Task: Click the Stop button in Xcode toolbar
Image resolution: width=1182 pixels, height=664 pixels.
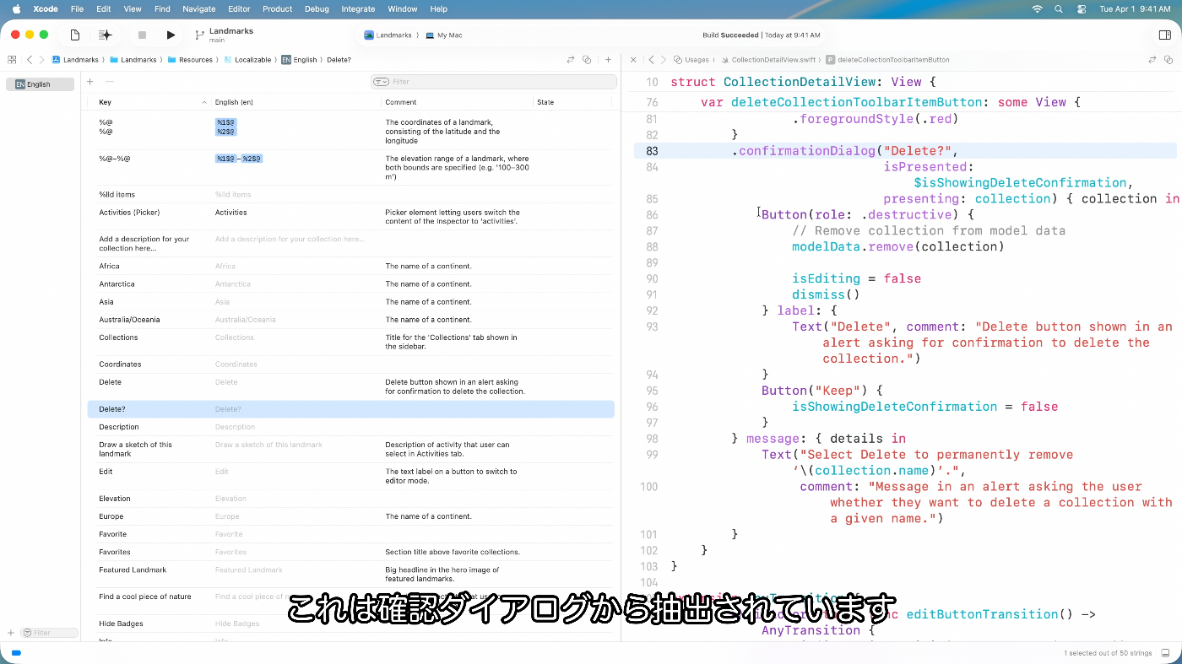Action: [x=142, y=35]
